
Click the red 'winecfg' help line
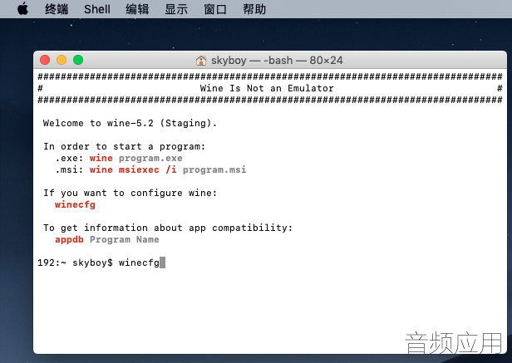[x=75, y=205]
